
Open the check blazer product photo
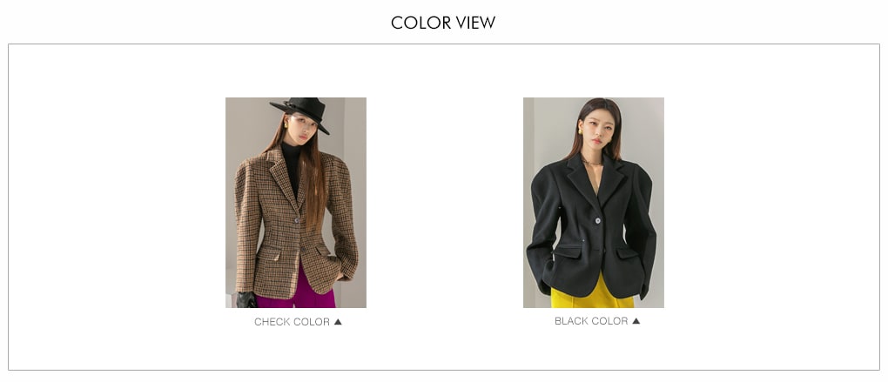(x=296, y=203)
